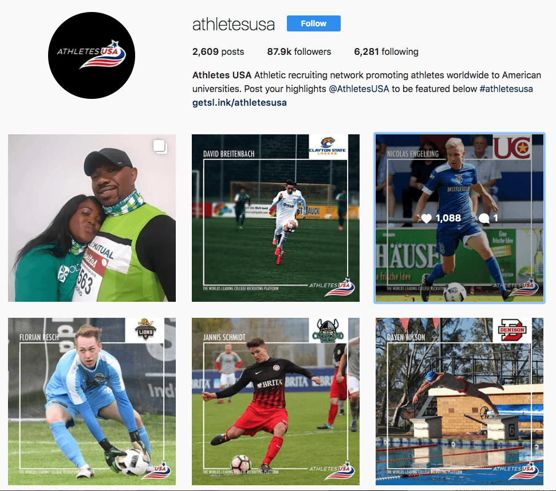Open the @AthletesUSA mention link
556x491 pixels.
(x=359, y=89)
